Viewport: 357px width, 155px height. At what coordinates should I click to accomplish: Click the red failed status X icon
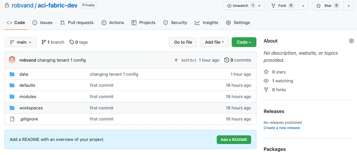coord(176,60)
